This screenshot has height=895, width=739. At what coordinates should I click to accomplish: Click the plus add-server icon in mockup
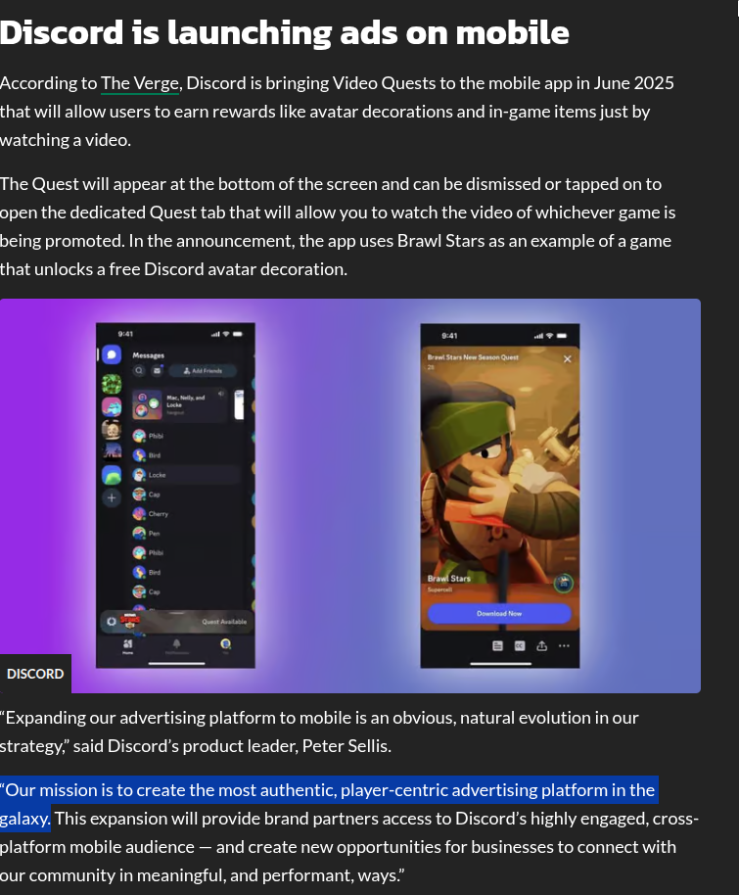click(112, 497)
